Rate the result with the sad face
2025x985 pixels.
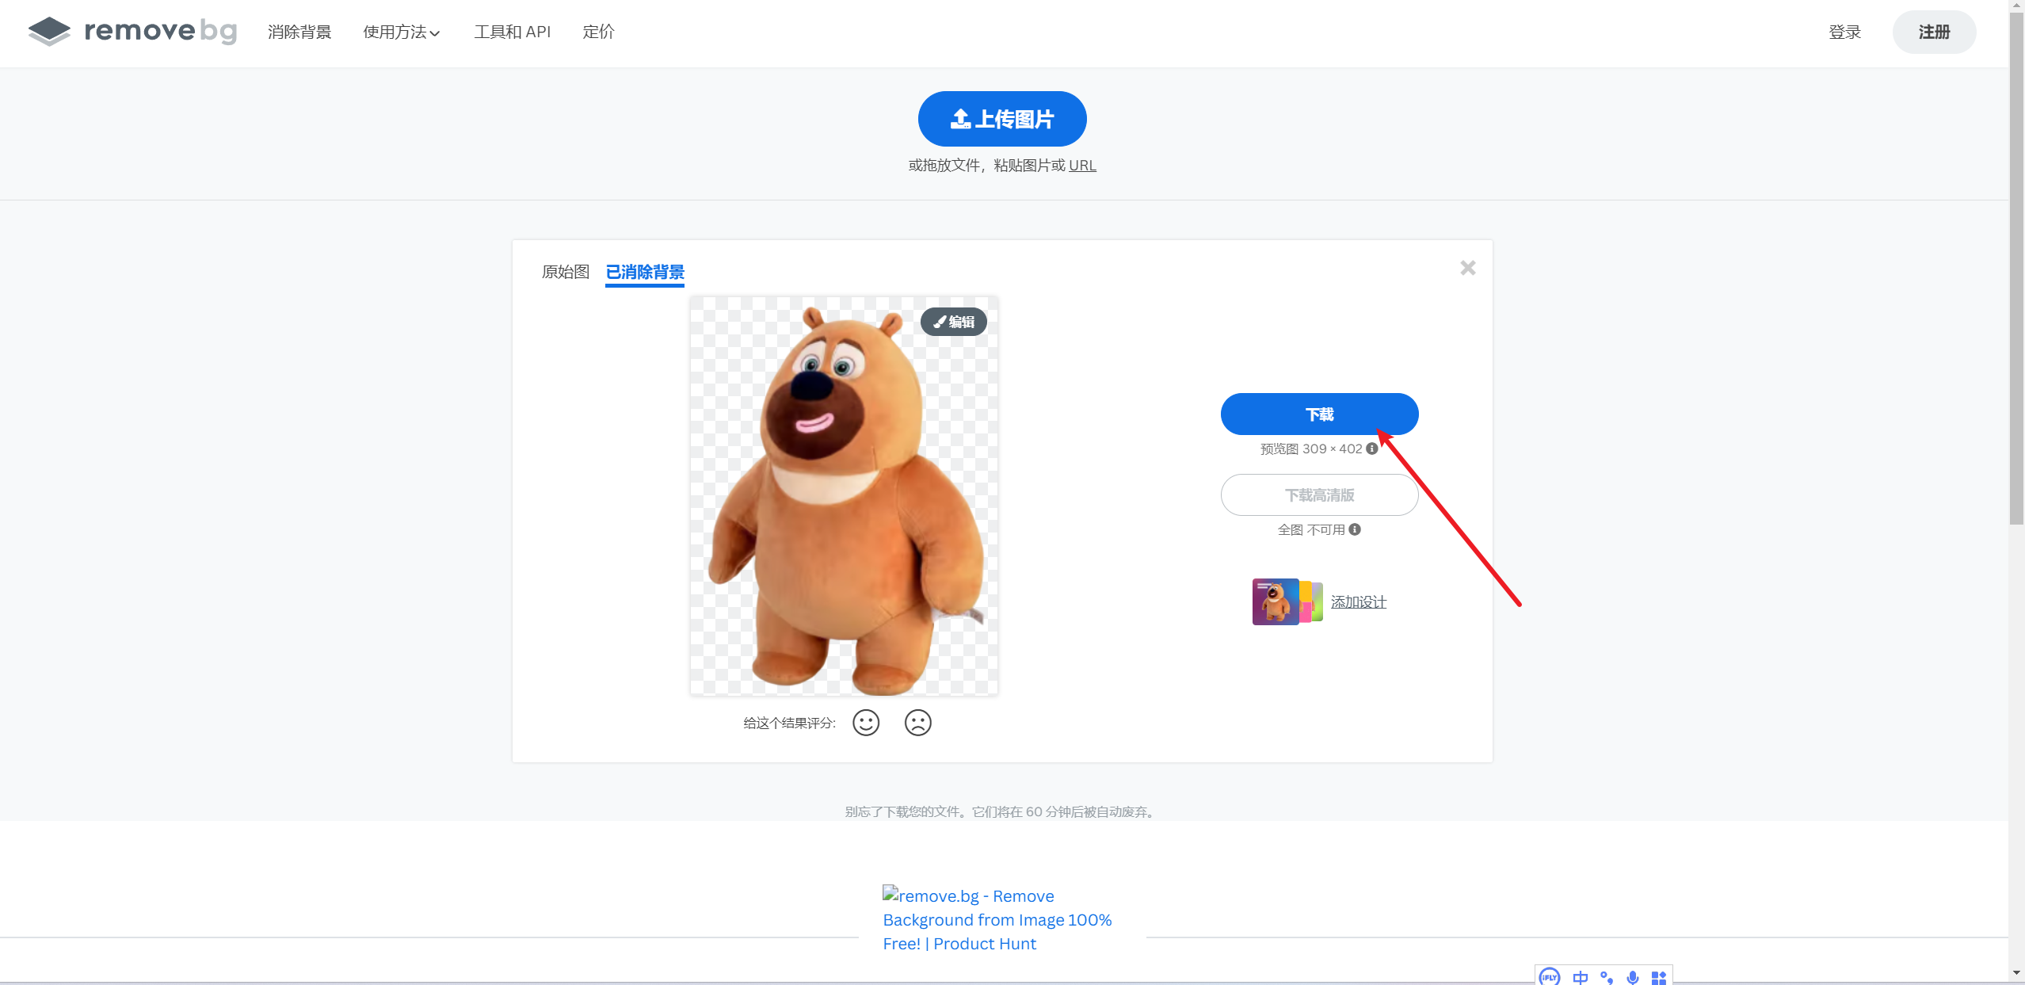click(x=918, y=723)
